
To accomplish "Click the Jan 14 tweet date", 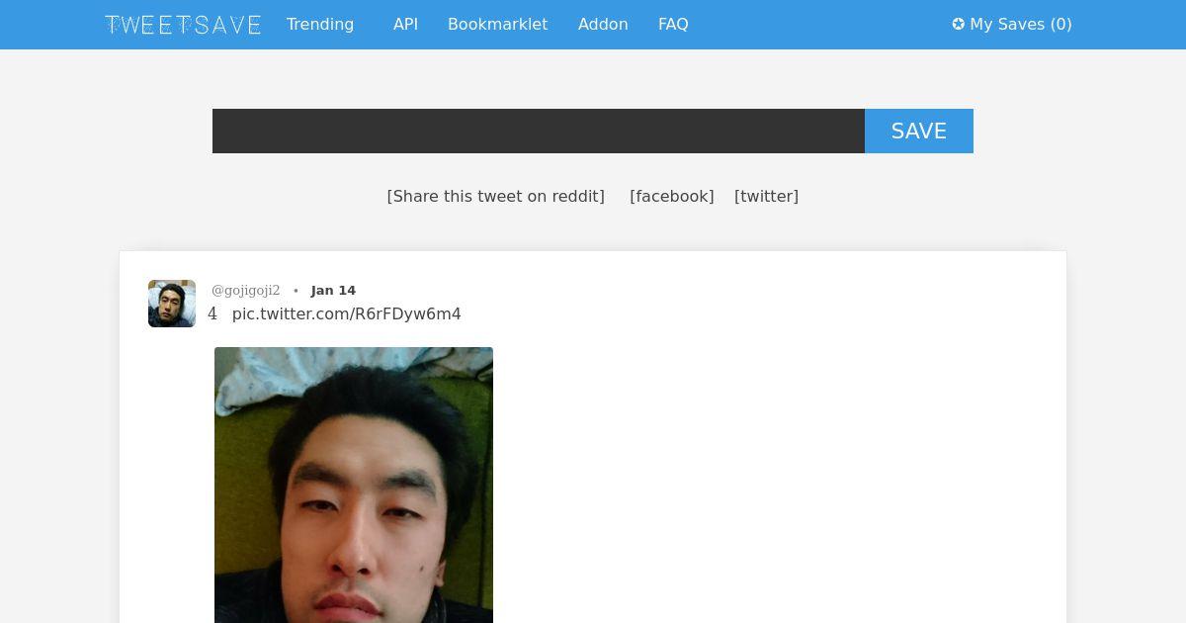I will coord(333,290).
